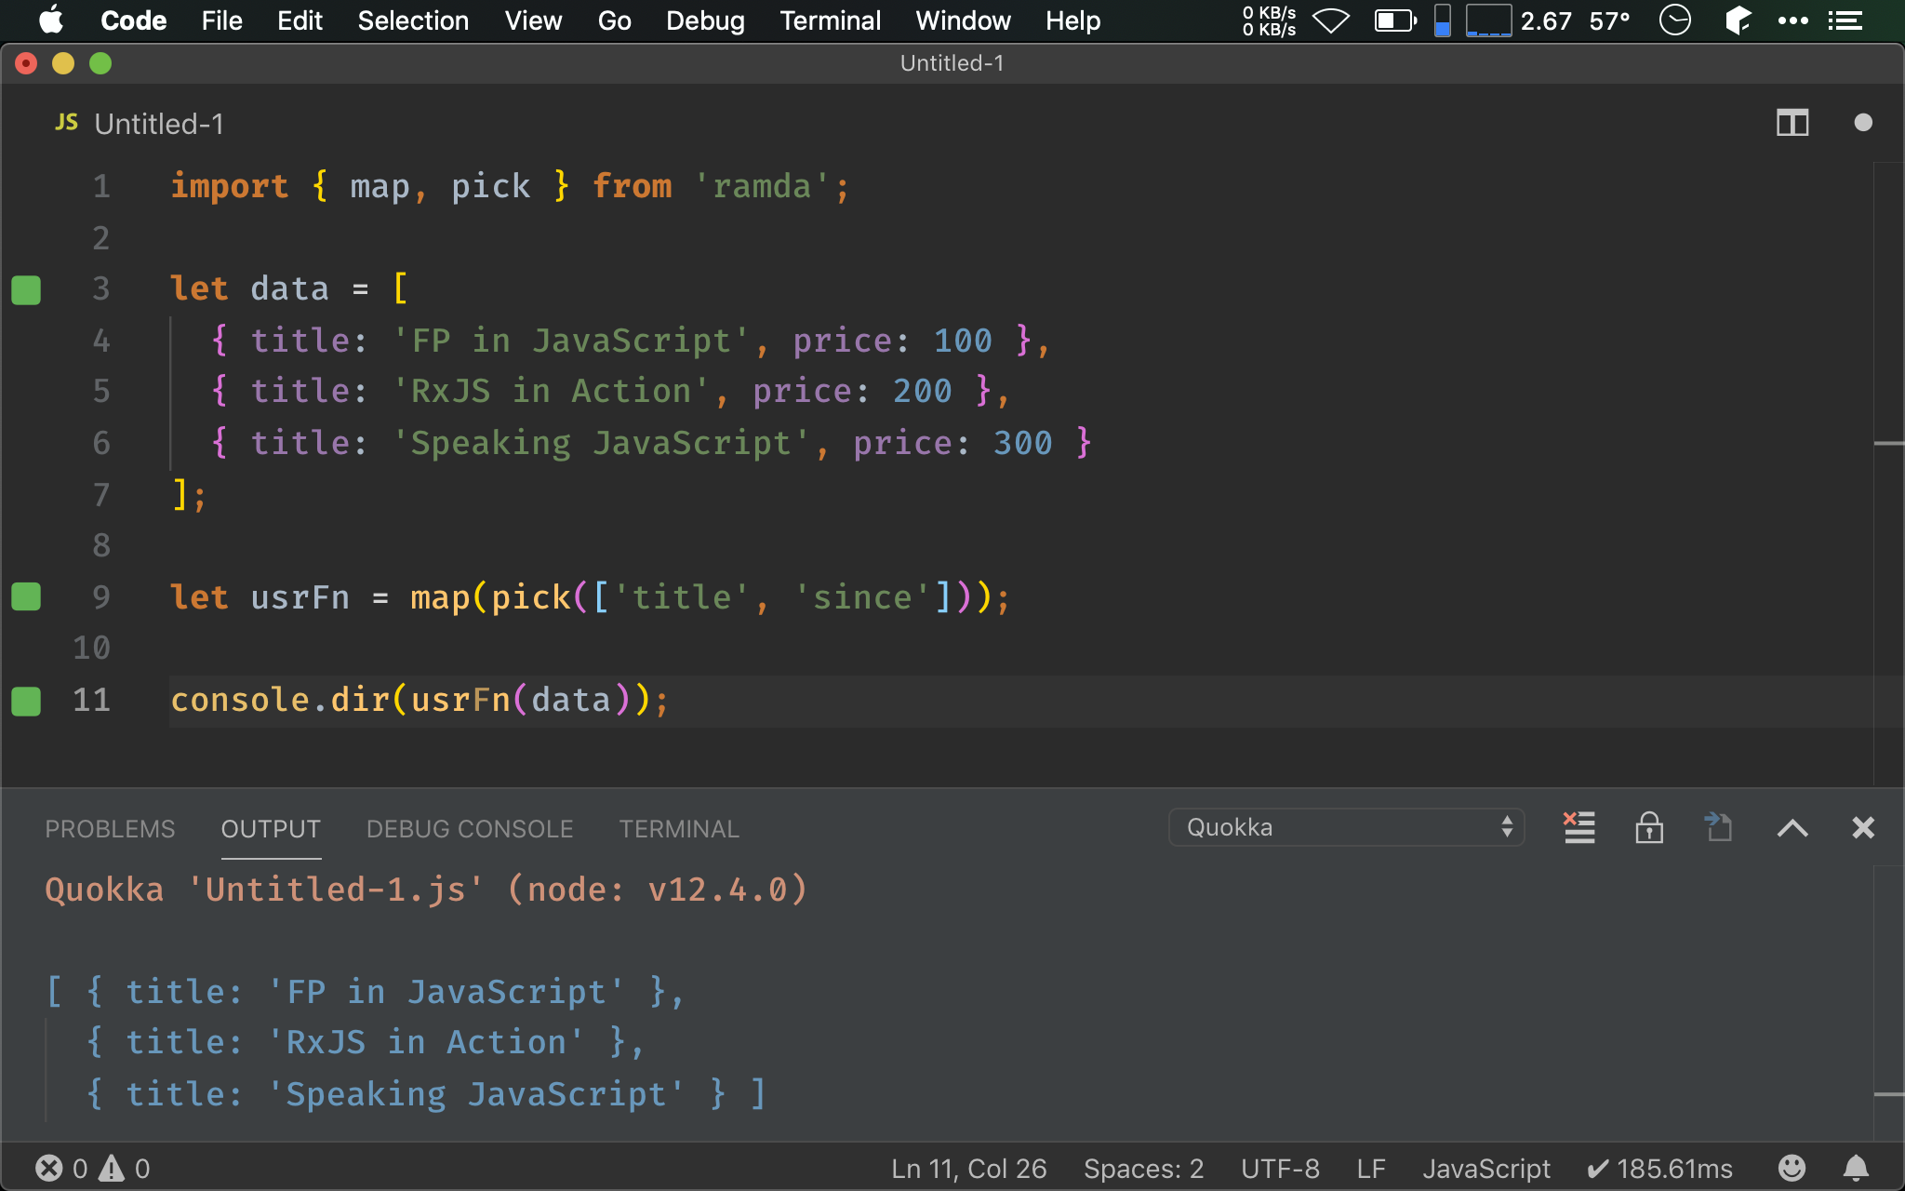Open the View menu
Viewport: 1905px width, 1191px height.
point(533,20)
